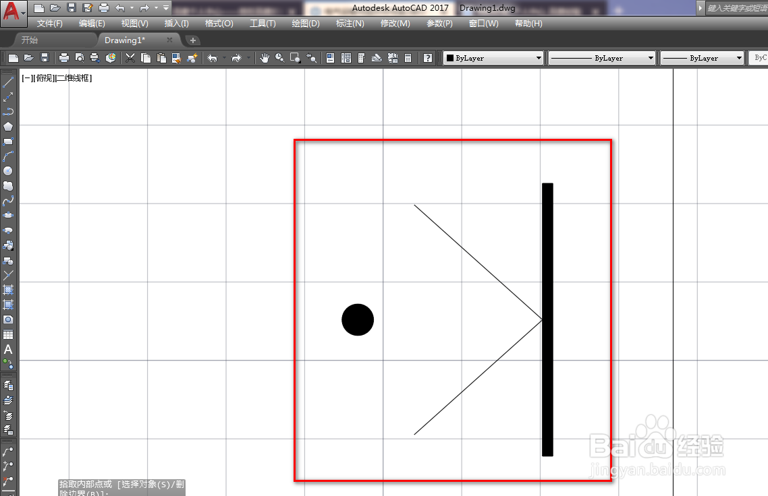768x496 pixels.
Task: Click Paste in the standard toolbar
Action: [161, 58]
